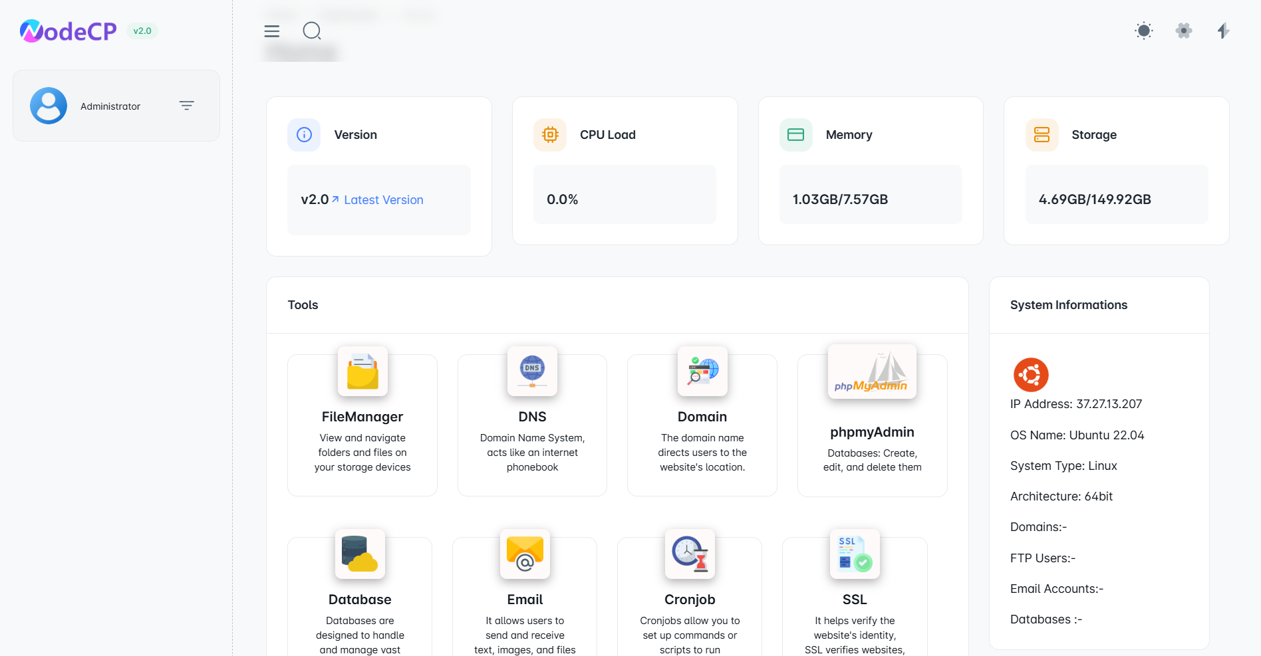
Task: Click the Ubuntu logo in System Informations
Action: 1031,375
